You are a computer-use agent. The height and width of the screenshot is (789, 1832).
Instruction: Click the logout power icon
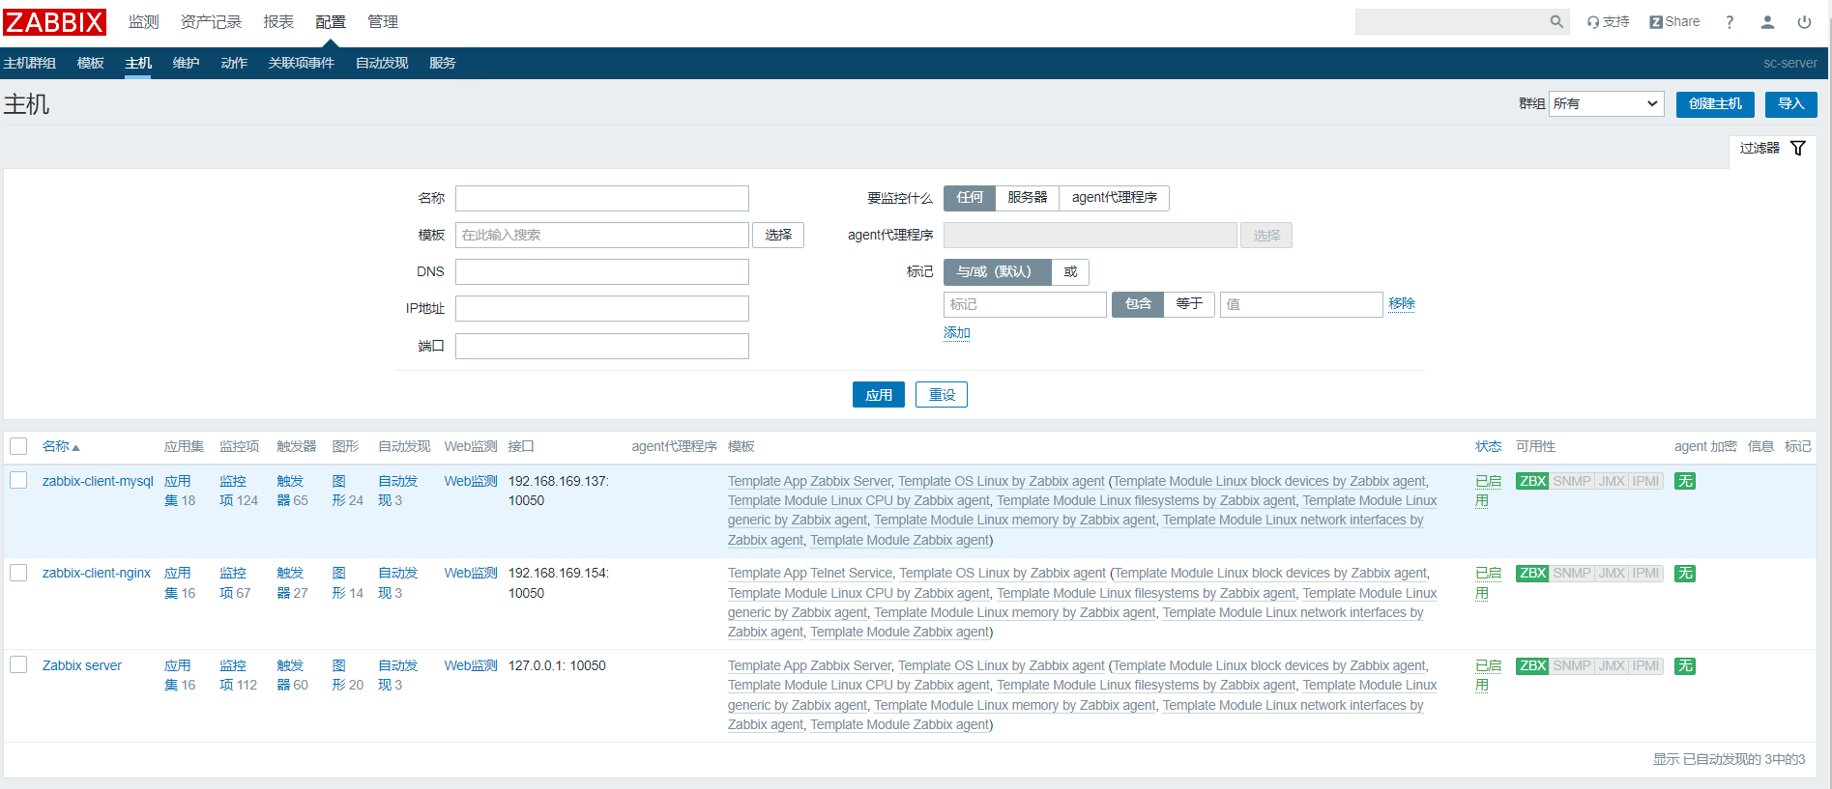coord(1804,21)
